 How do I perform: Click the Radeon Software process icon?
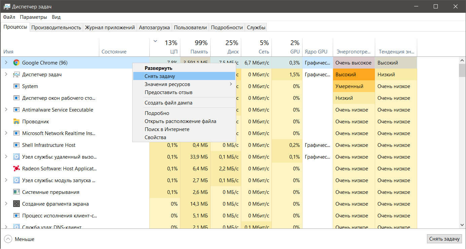[16, 168]
